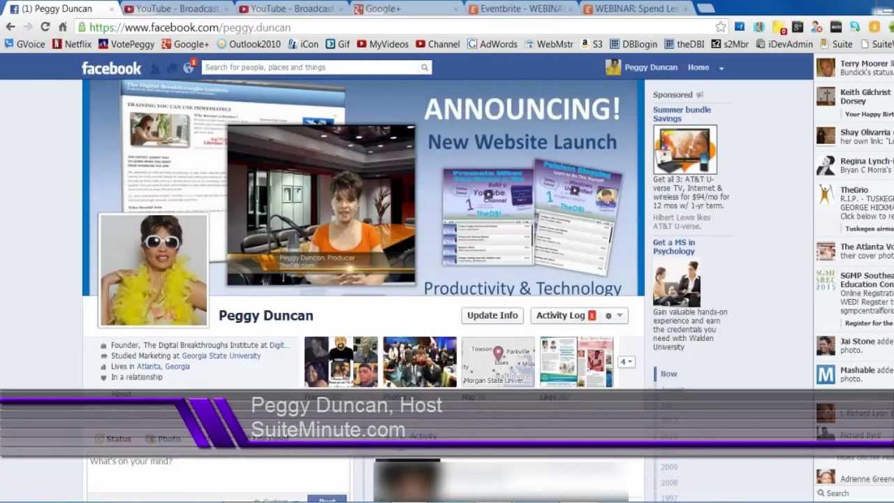This screenshot has height=503, width=894.
Task: Open MyVideos bookmark
Action: click(383, 43)
